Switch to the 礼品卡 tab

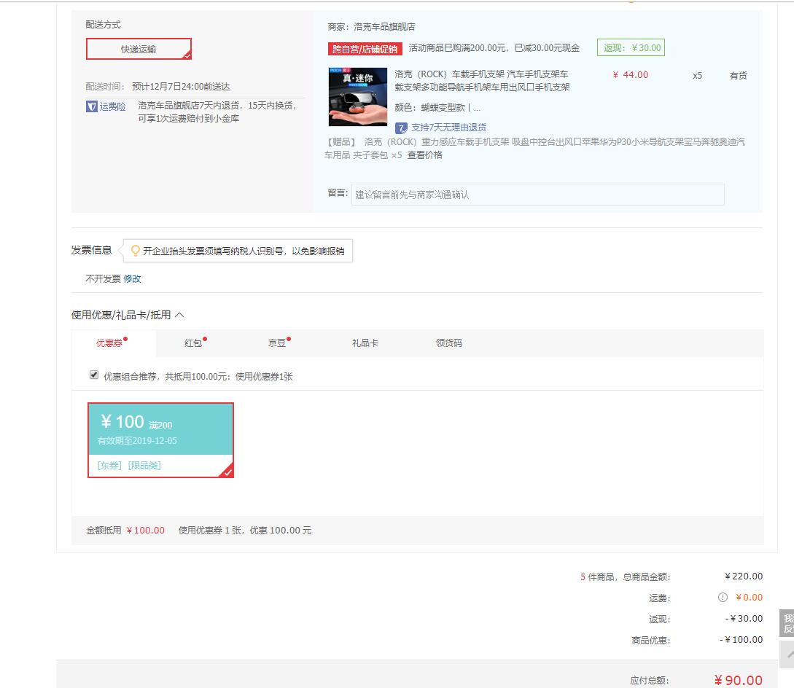(x=365, y=343)
